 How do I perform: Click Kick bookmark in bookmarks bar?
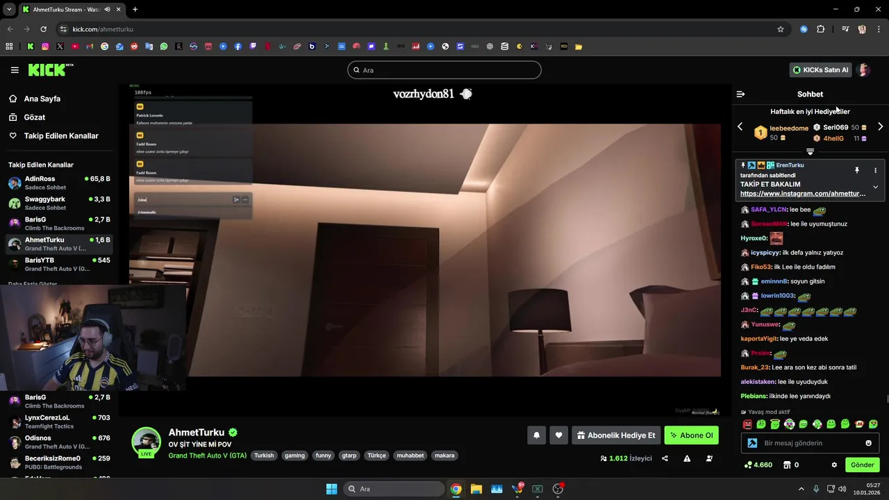click(x=30, y=47)
